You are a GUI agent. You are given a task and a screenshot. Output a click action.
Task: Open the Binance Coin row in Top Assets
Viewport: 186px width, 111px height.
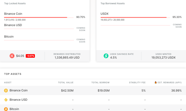click(93, 90)
